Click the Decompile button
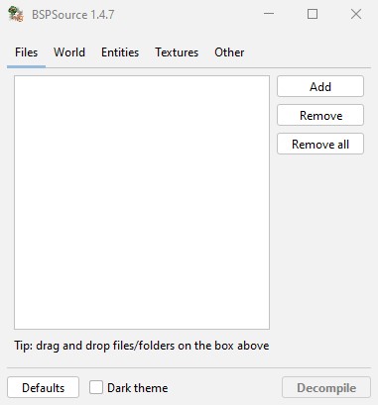This screenshot has width=378, height=405. coord(326,387)
